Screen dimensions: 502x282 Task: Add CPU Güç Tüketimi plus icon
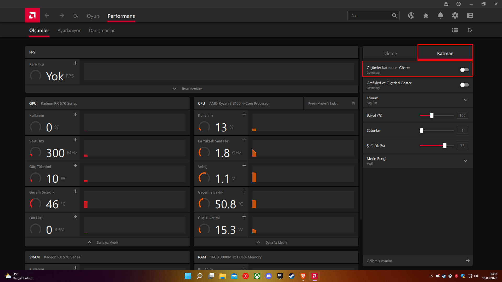[244, 217]
